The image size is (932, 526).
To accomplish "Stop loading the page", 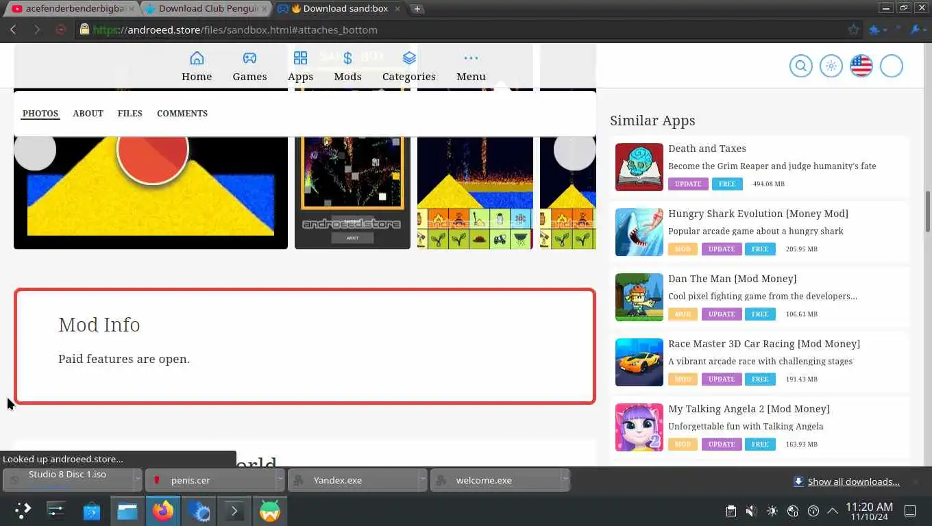I will (60, 29).
